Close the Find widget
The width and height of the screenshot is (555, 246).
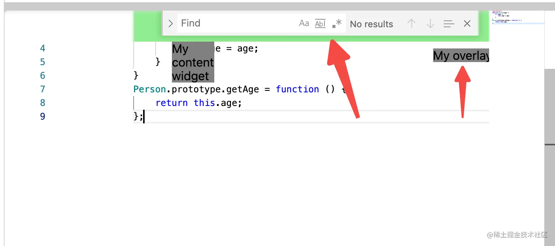467,24
